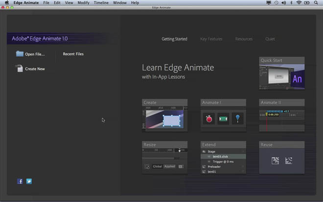Click the Create New document icon
Viewport: 323px width, 202px height.
pyautogui.click(x=20, y=68)
